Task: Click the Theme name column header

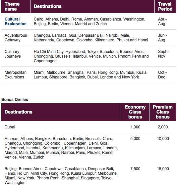Action: pos(12,6)
